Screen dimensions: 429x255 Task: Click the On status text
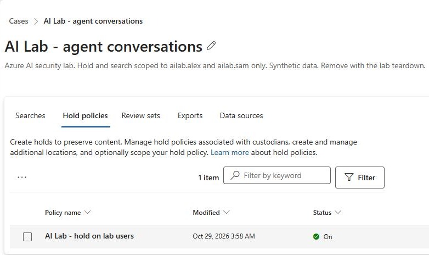point(328,237)
